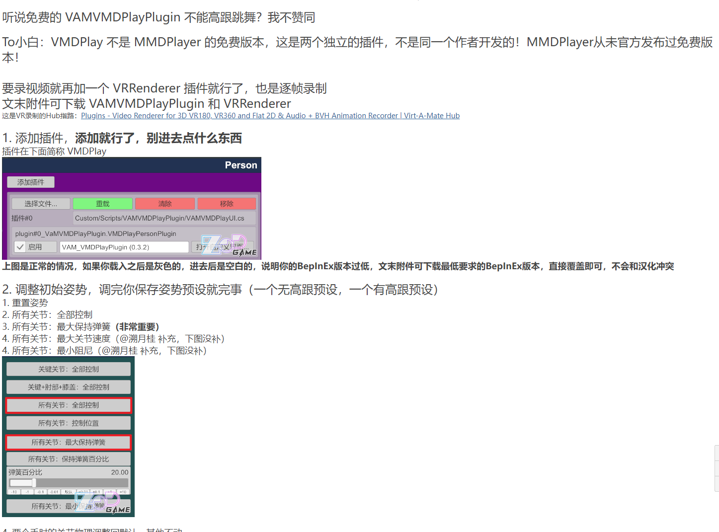719x532 pixels.
Task: Open the Video Renderer Virt-A-Mate Hub link
Action: [x=270, y=116]
